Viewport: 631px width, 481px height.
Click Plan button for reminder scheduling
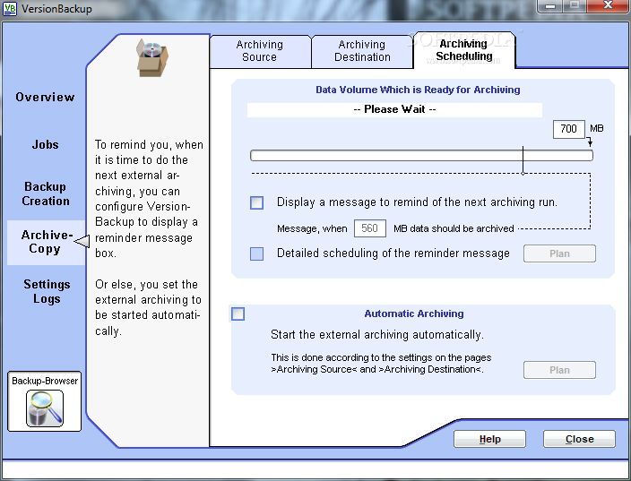coord(559,253)
